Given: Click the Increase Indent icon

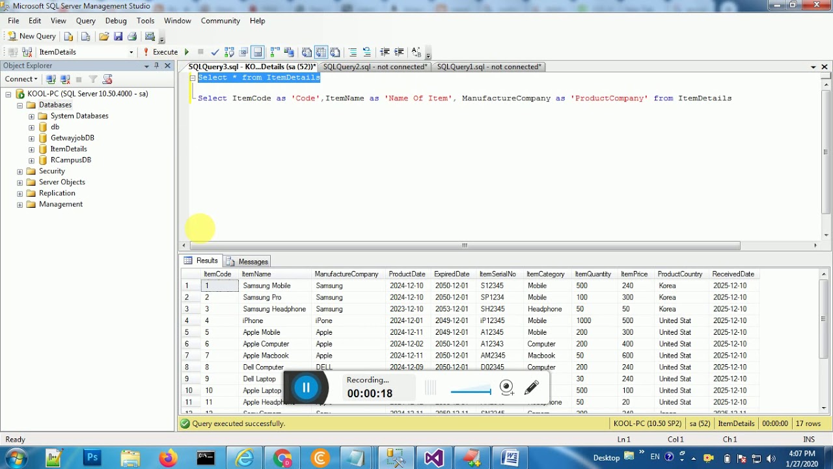Looking at the screenshot, I should pyautogui.click(x=399, y=52).
